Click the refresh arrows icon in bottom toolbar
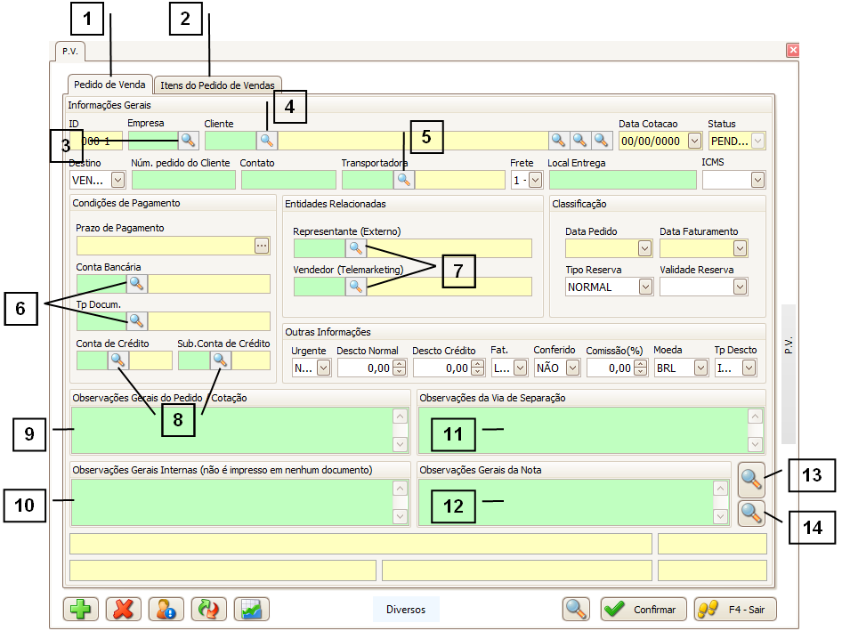 (x=209, y=609)
